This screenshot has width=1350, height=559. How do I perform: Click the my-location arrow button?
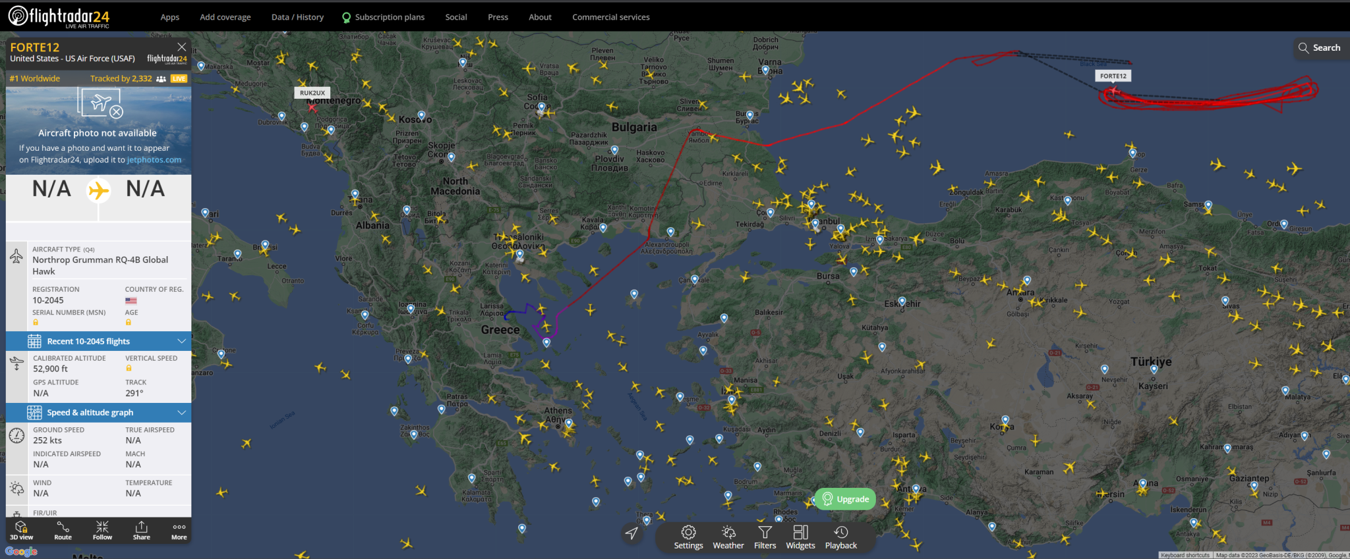click(631, 533)
